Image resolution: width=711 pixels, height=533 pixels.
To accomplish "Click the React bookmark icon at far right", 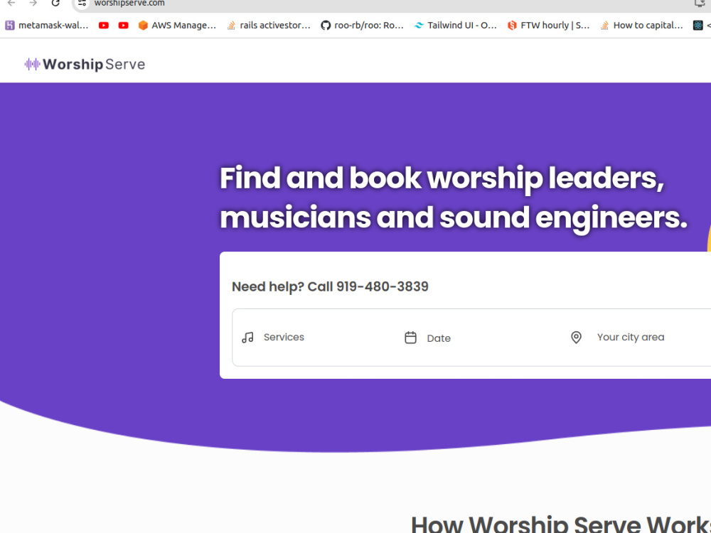I will click(698, 26).
